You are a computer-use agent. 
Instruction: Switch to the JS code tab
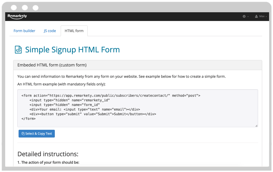50,31
